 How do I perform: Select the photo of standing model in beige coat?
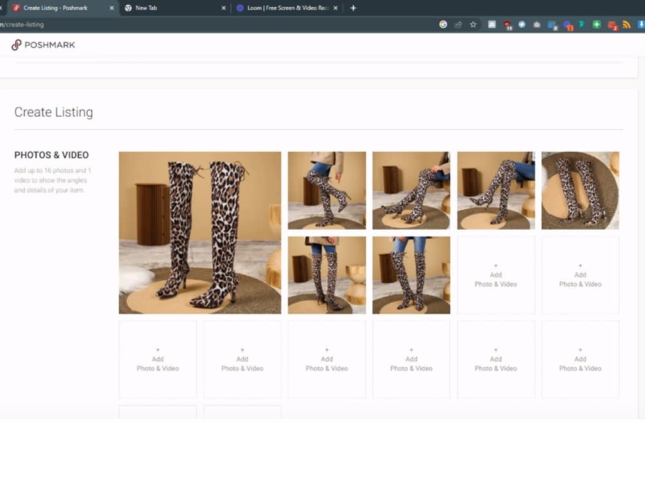(326, 275)
